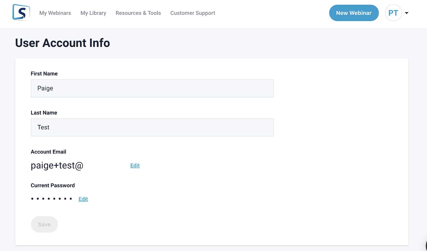Screen dimensions: 427x251
Task: Click the New Webinar button
Action: [x=354, y=13]
